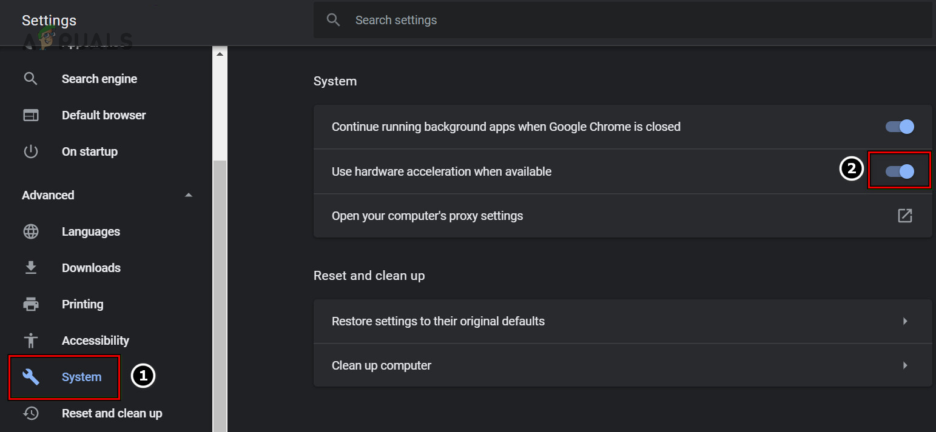Screen dimensions: 936x432
Task: Open proxy settings external link icon
Action: point(904,216)
